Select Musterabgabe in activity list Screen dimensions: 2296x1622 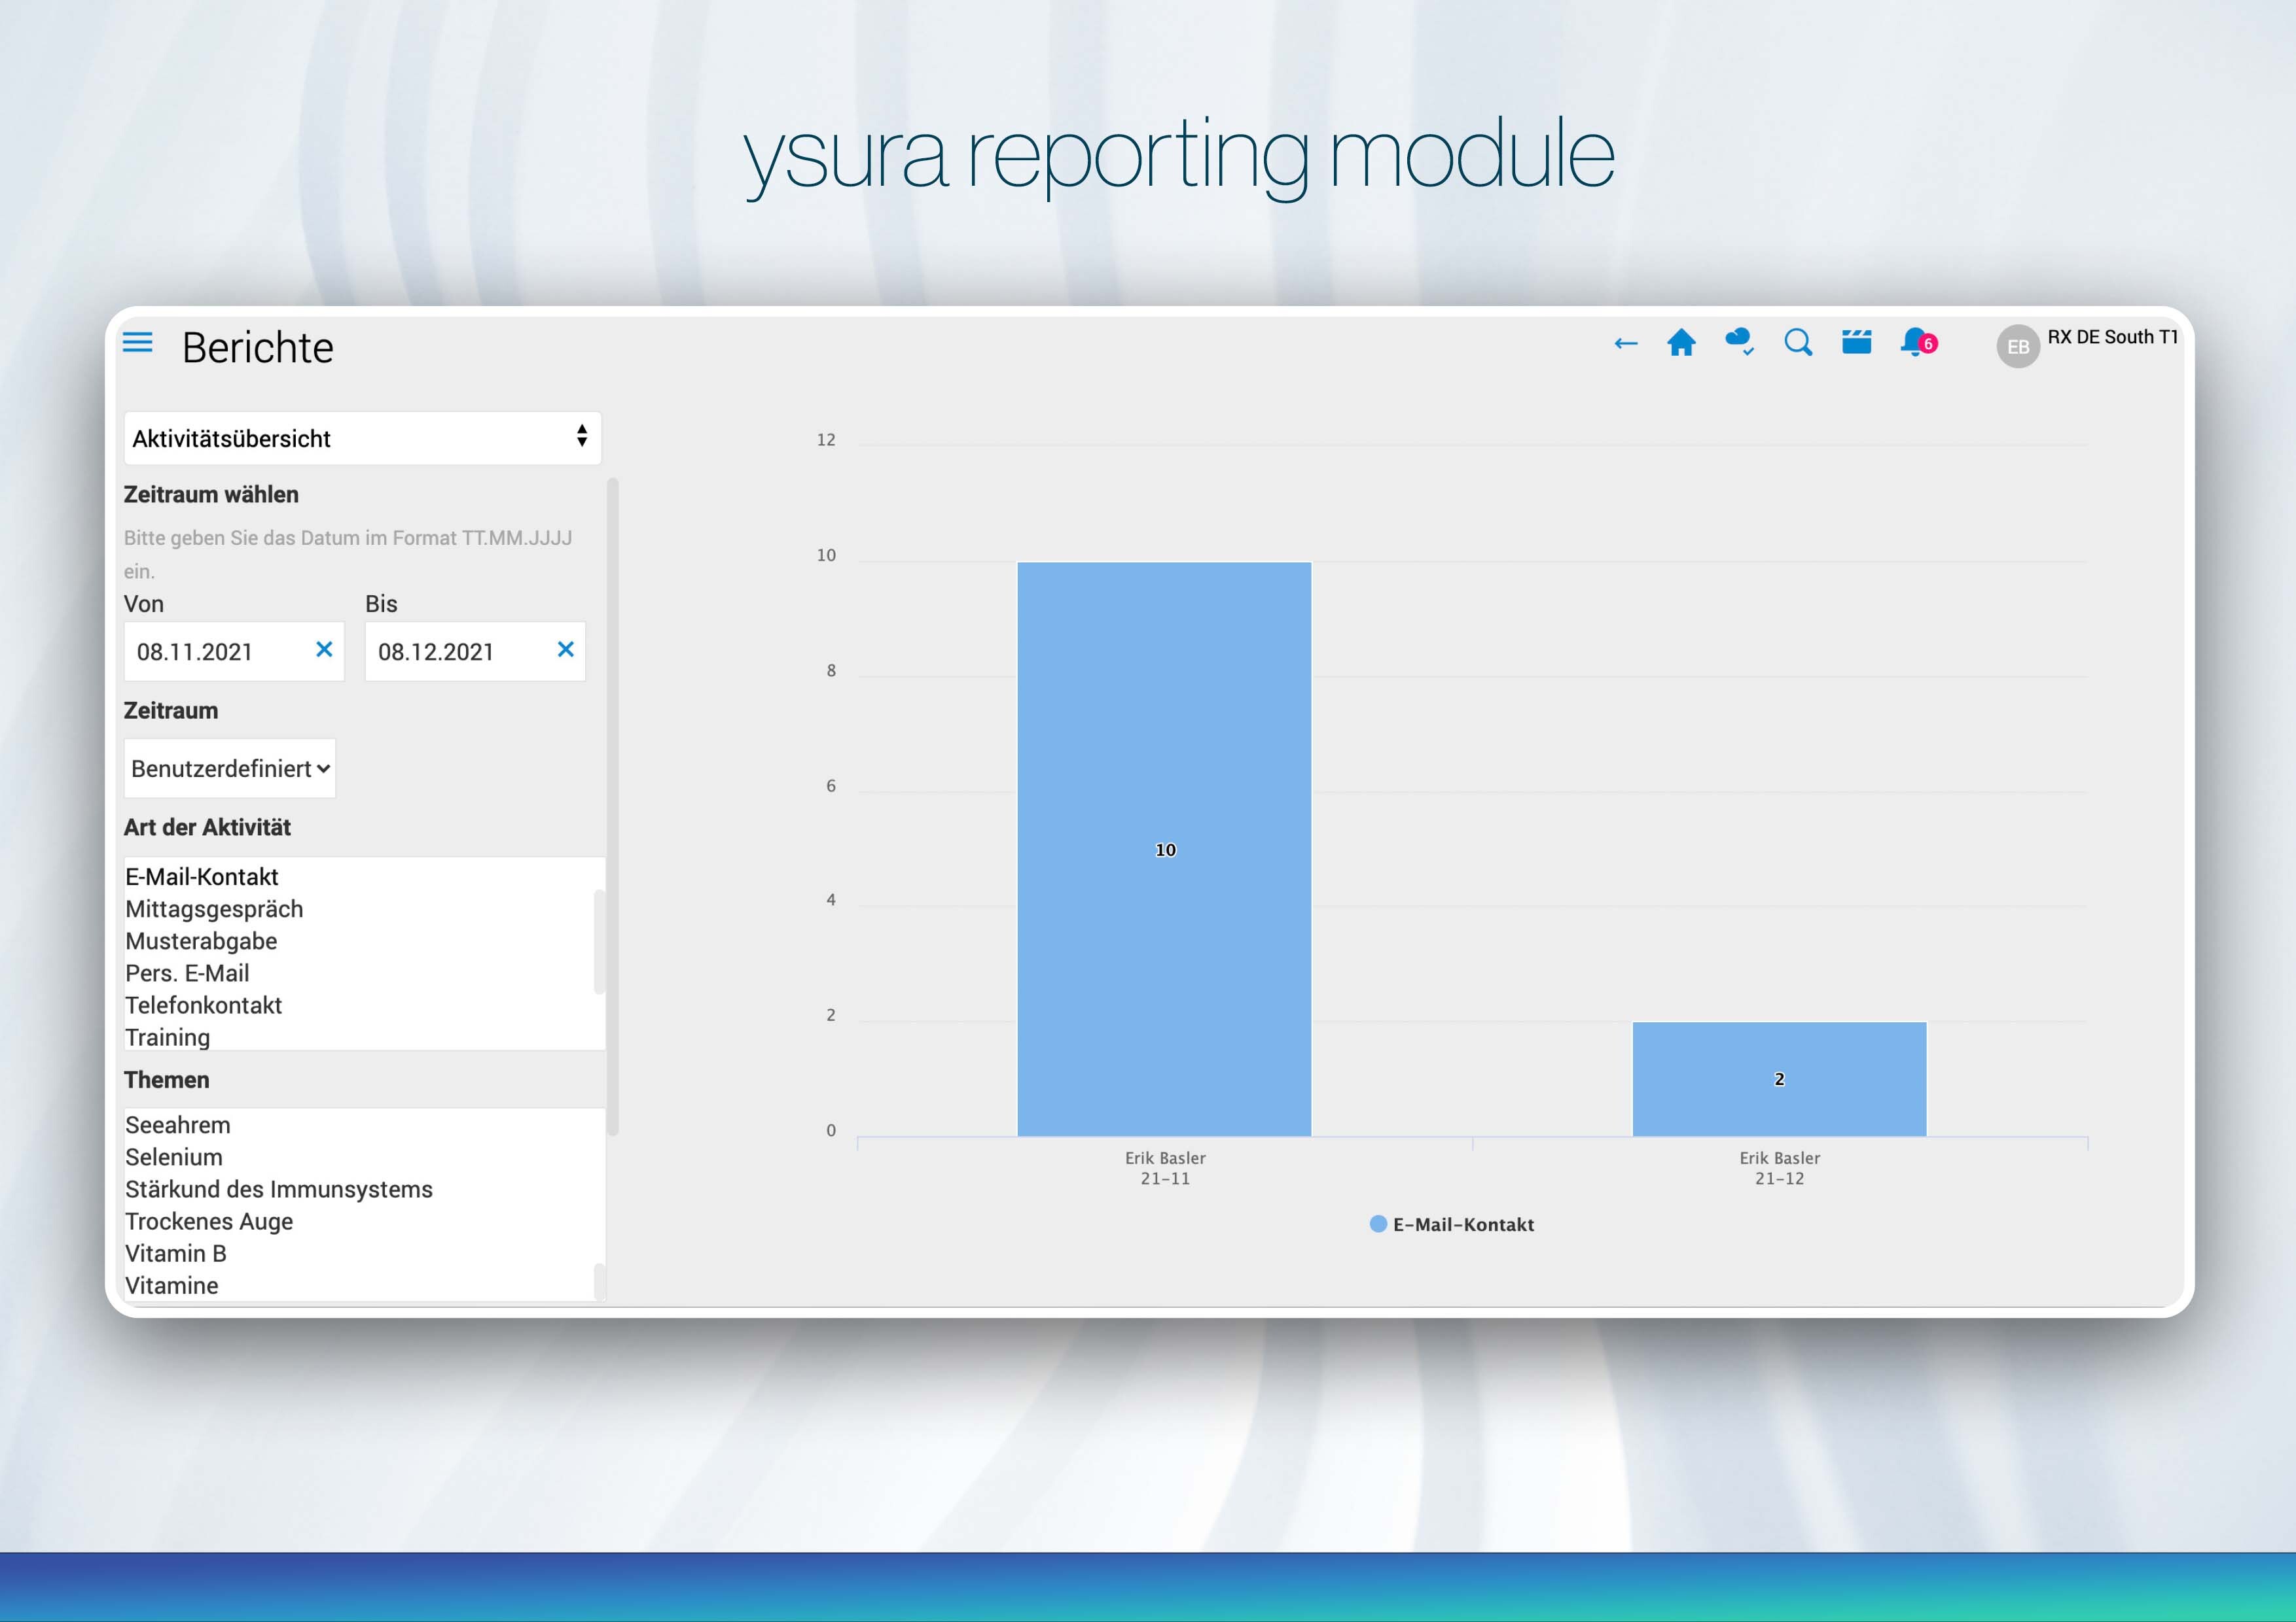[200, 940]
